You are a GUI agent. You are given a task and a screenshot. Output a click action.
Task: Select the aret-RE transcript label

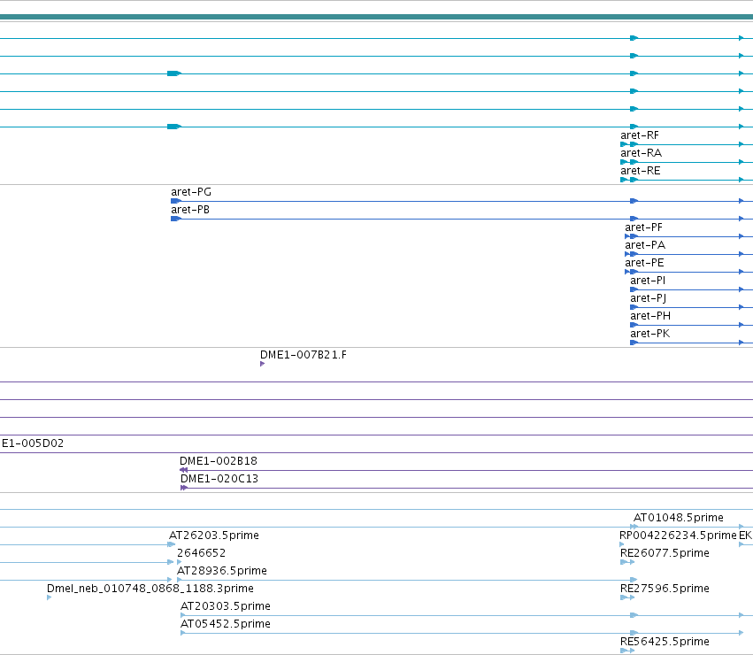click(640, 171)
